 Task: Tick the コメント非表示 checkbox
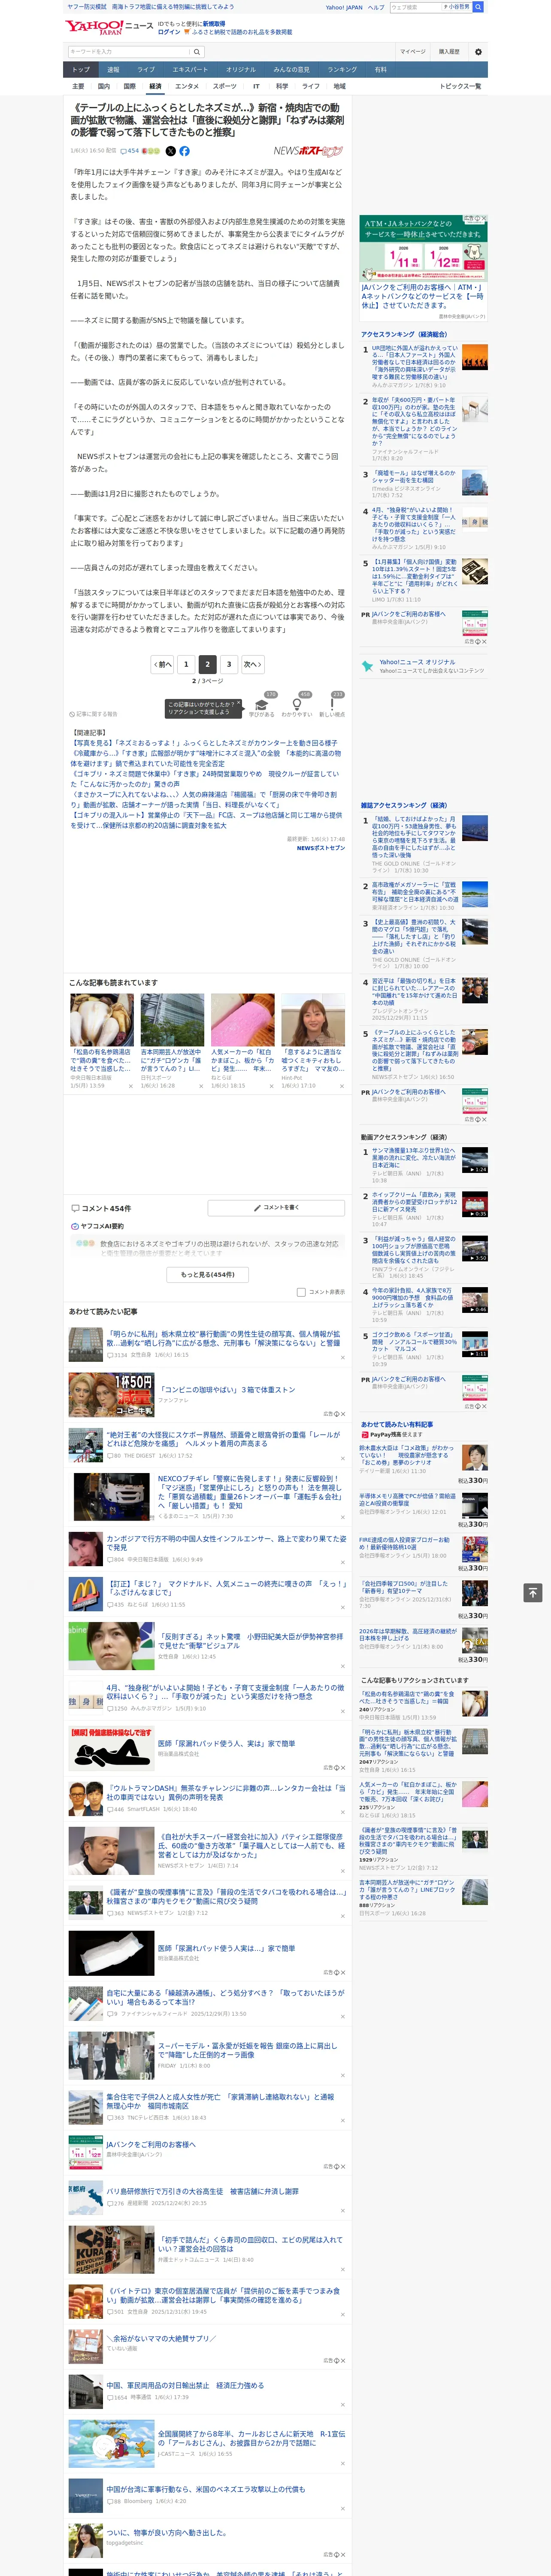[x=301, y=1292]
